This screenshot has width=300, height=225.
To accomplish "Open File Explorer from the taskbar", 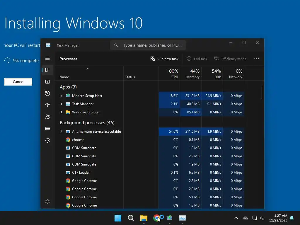I will [x=144, y=218].
